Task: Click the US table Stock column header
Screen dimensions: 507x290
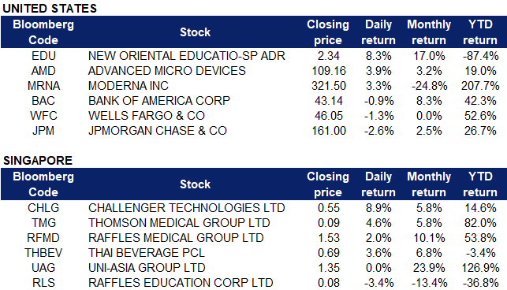Action: pos(195,32)
